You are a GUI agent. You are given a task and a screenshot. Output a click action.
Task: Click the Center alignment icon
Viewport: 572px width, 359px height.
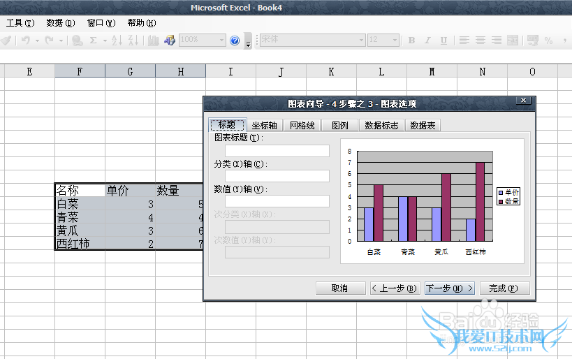click(x=480, y=40)
